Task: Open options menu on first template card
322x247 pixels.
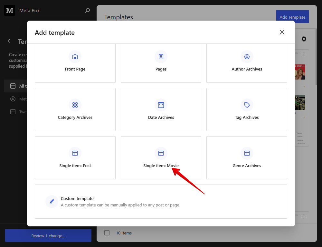Action: [304, 54]
